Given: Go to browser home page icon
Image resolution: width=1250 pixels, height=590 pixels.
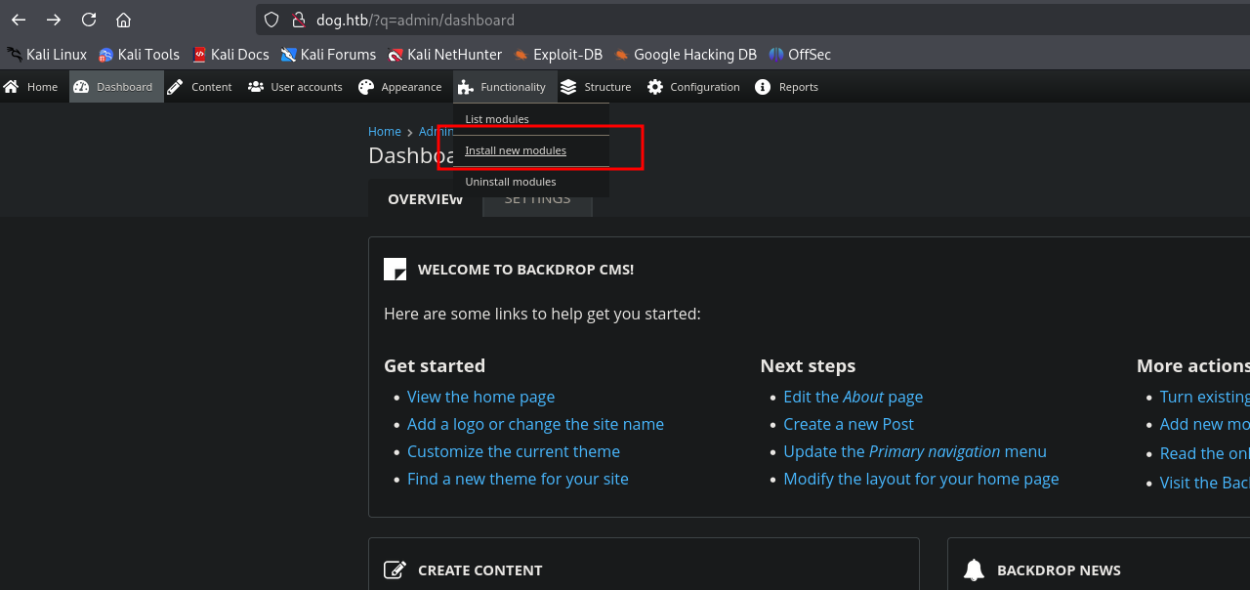Looking at the screenshot, I should [x=123, y=20].
